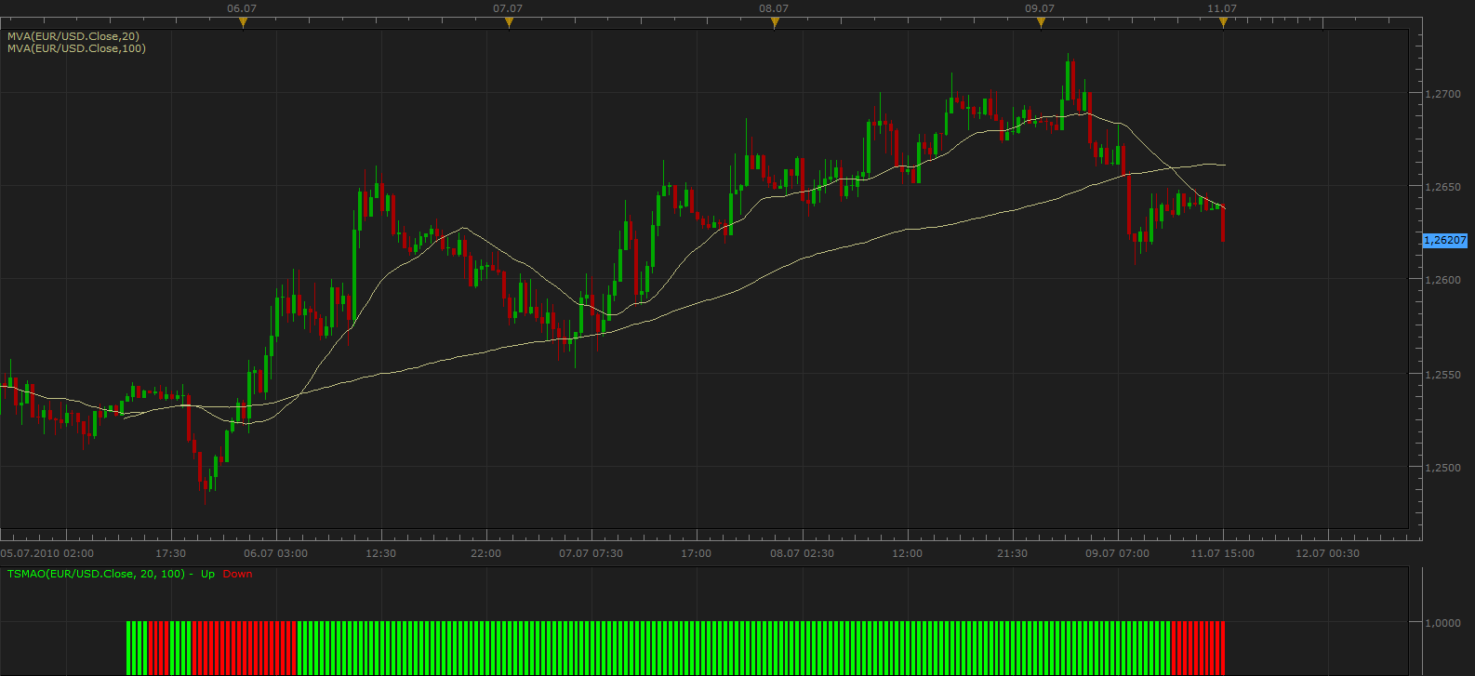Click the 07.07 day marker triangle
This screenshot has width=1475, height=676.
click(x=509, y=23)
